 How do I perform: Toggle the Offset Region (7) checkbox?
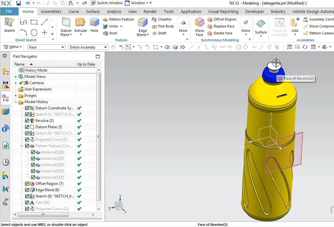[x=27, y=184]
